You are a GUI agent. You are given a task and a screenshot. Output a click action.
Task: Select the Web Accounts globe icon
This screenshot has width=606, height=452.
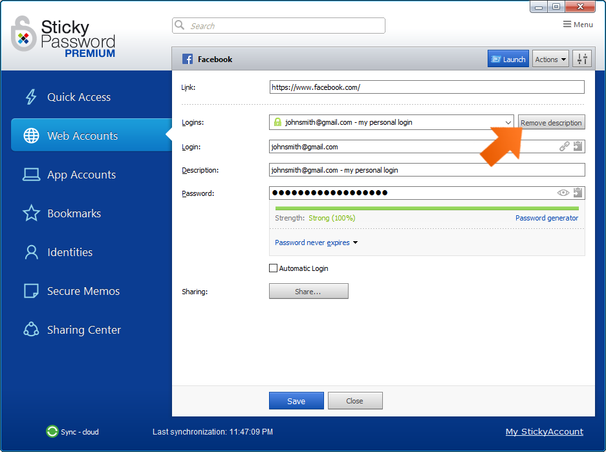click(x=31, y=136)
